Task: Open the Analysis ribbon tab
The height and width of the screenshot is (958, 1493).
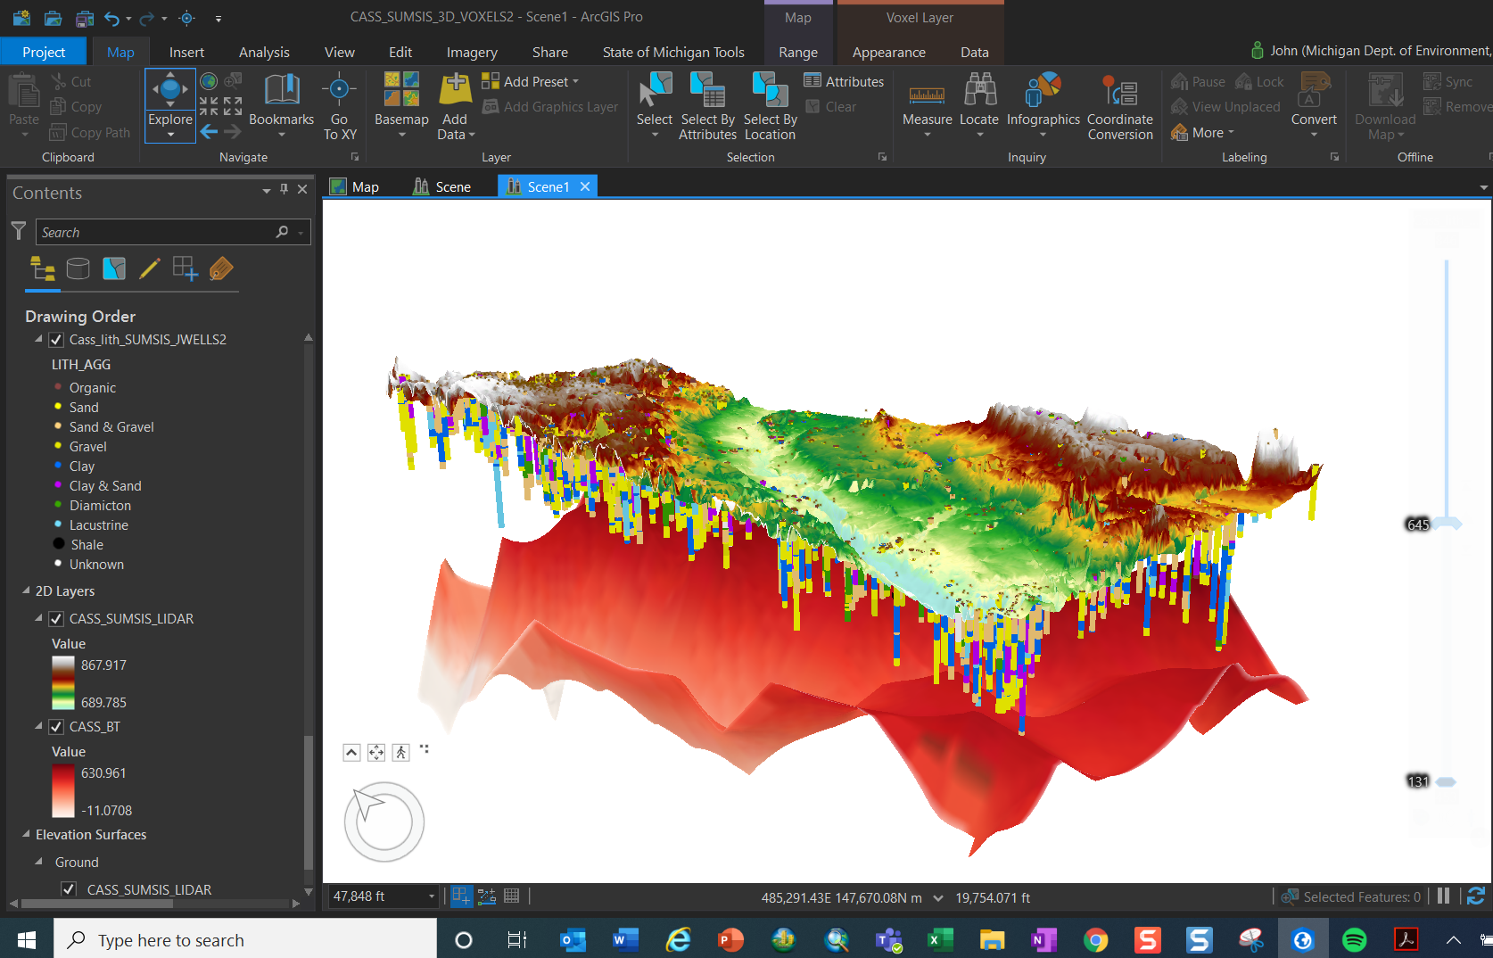Action: pos(263,52)
